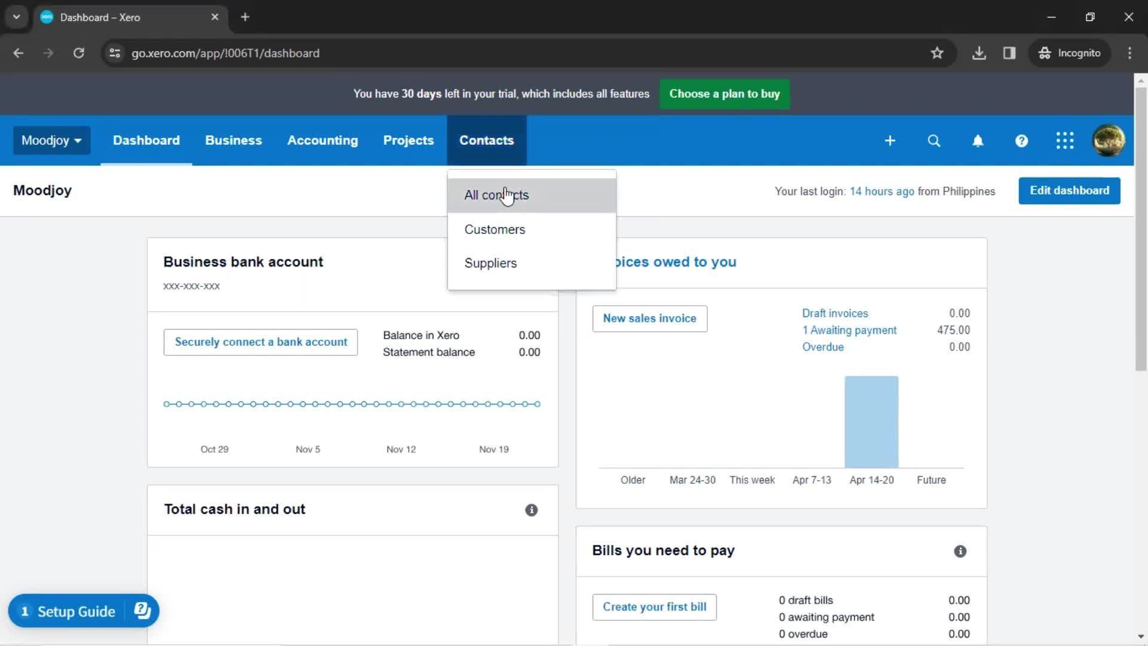View site information icon in address bar

point(115,53)
